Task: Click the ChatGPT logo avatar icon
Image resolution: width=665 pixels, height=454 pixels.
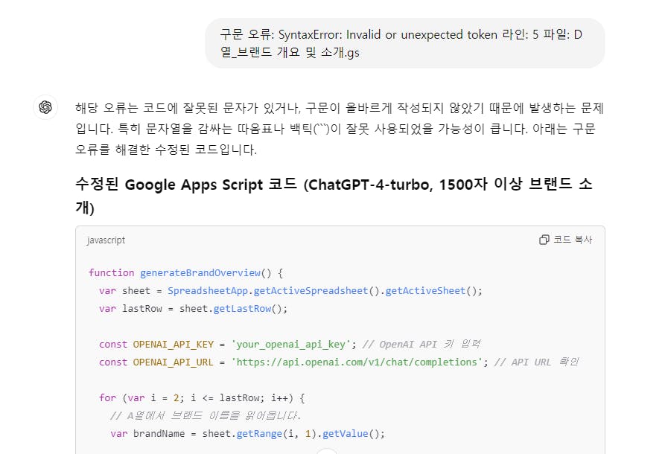Action: [x=45, y=107]
